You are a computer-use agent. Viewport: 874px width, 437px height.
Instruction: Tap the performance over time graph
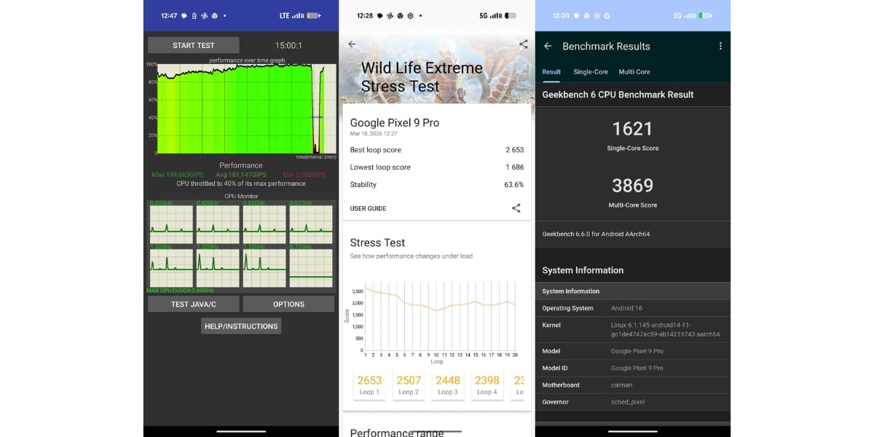pos(241,109)
